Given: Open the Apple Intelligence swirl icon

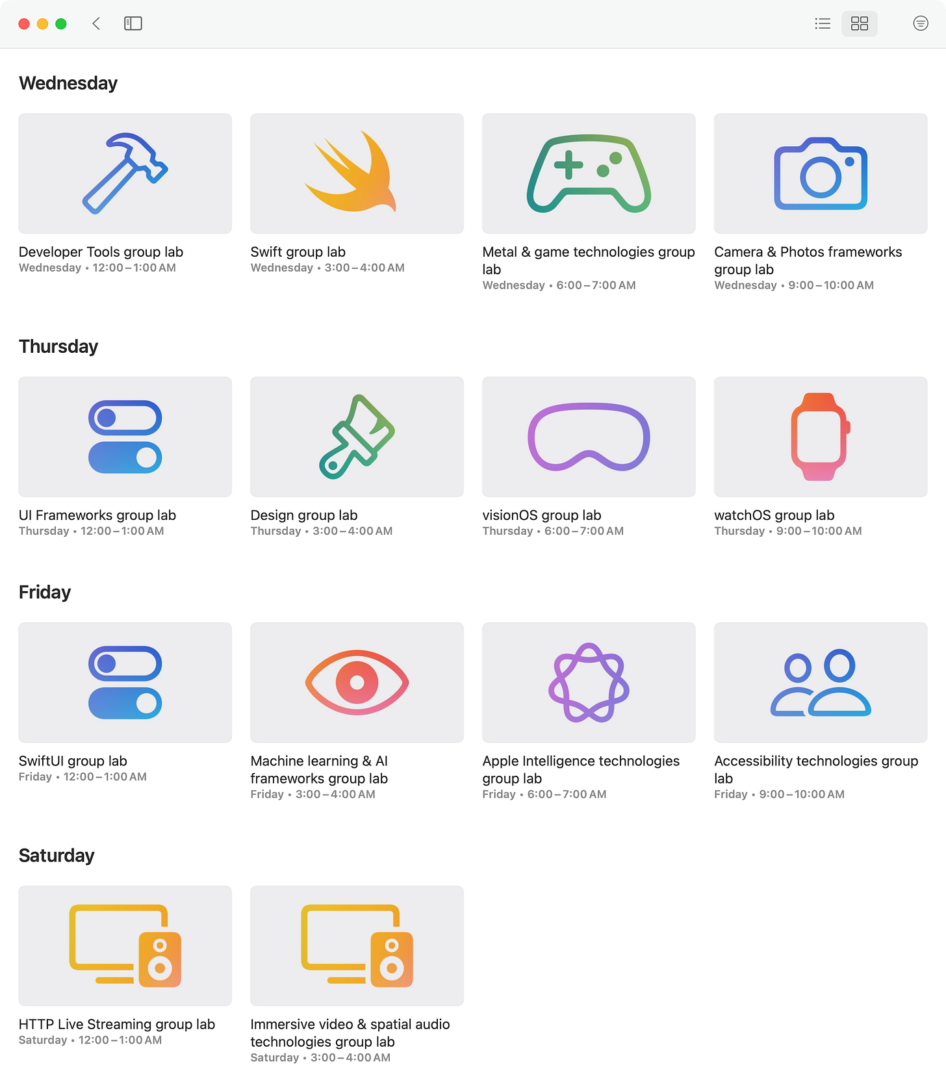Looking at the screenshot, I should pos(589,682).
